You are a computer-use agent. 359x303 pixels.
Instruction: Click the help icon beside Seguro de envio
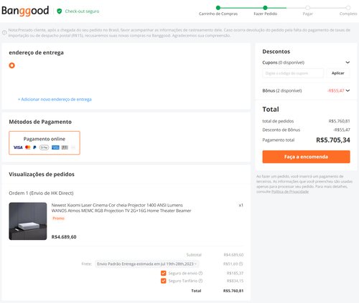click(200, 273)
